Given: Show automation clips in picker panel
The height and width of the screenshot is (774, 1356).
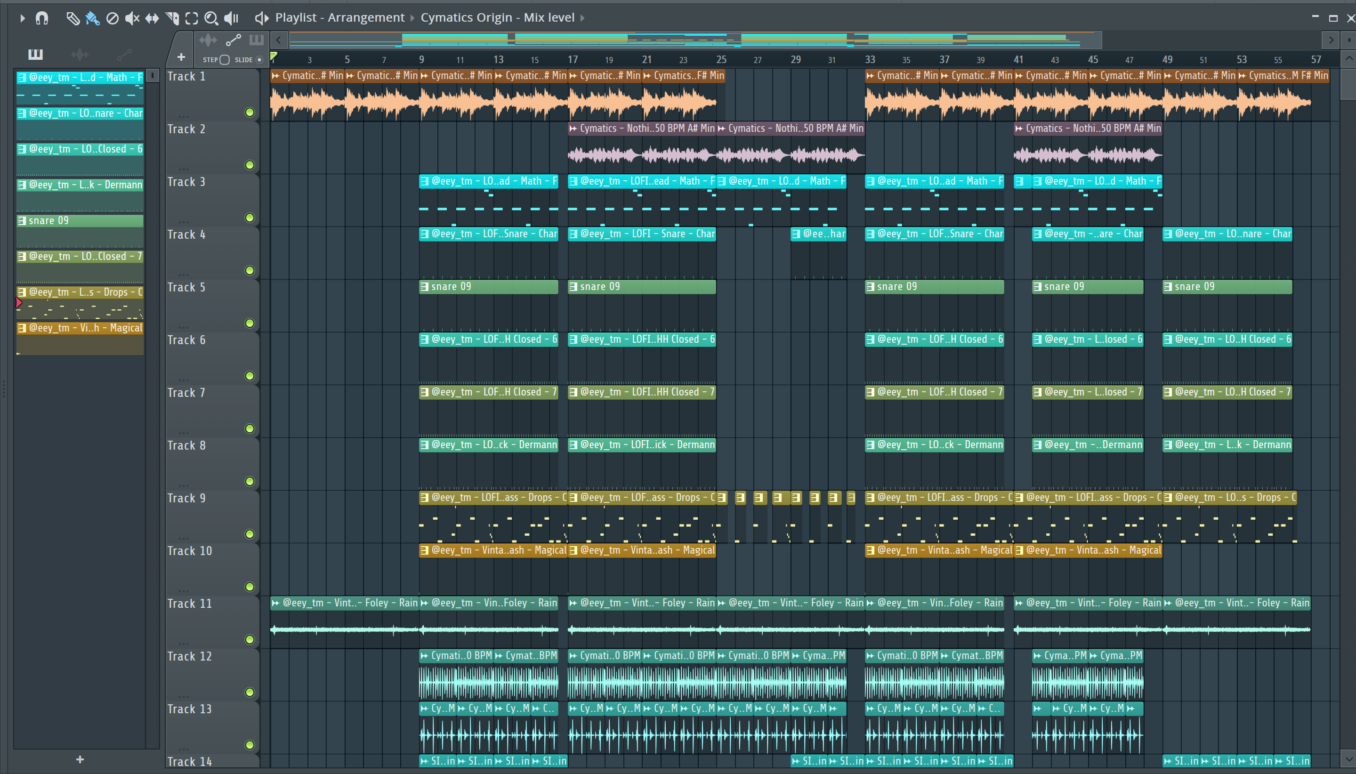Looking at the screenshot, I should coord(124,54).
